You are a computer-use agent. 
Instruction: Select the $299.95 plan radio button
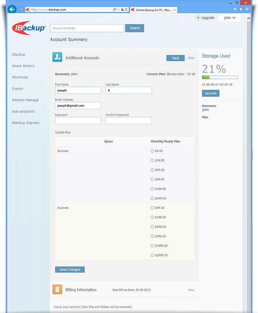point(152,198)
